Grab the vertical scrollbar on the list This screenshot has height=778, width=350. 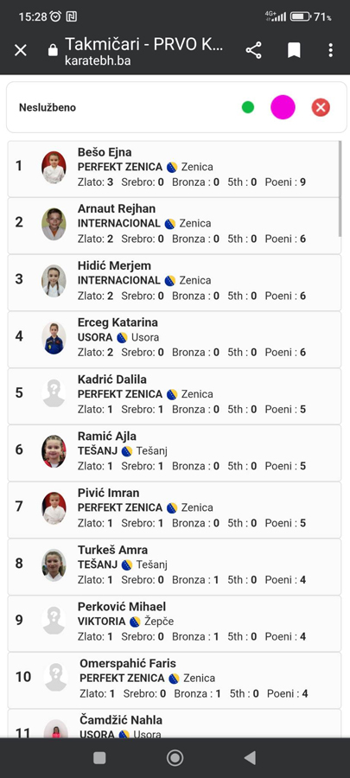click(x=340, y=188)
